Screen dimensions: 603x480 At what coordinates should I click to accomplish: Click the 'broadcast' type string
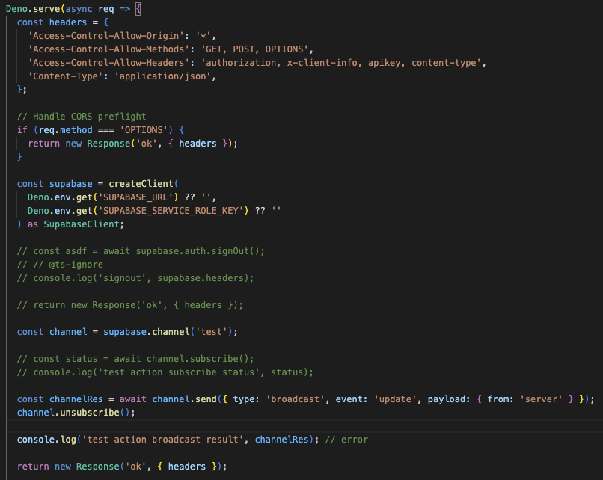(295, 399)
